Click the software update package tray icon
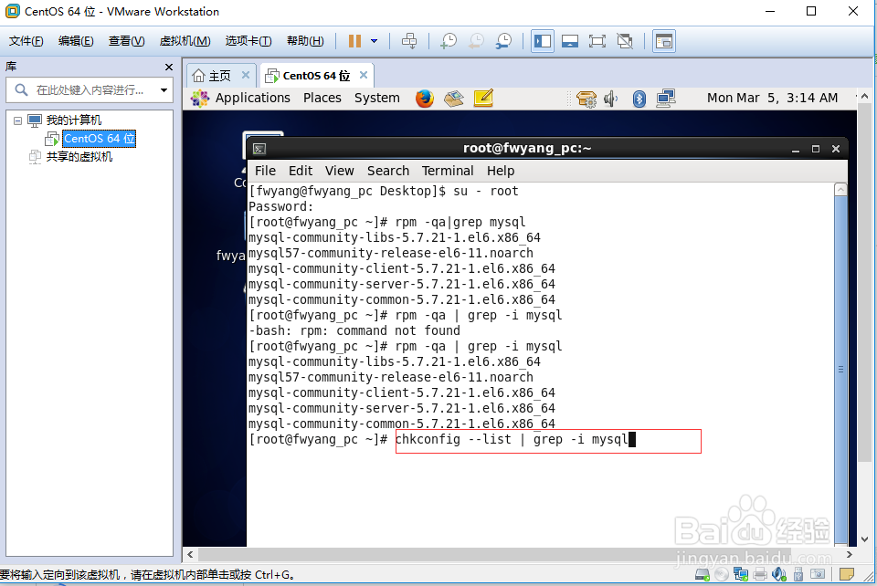877x586 pixels. click(x=586, y=99)
